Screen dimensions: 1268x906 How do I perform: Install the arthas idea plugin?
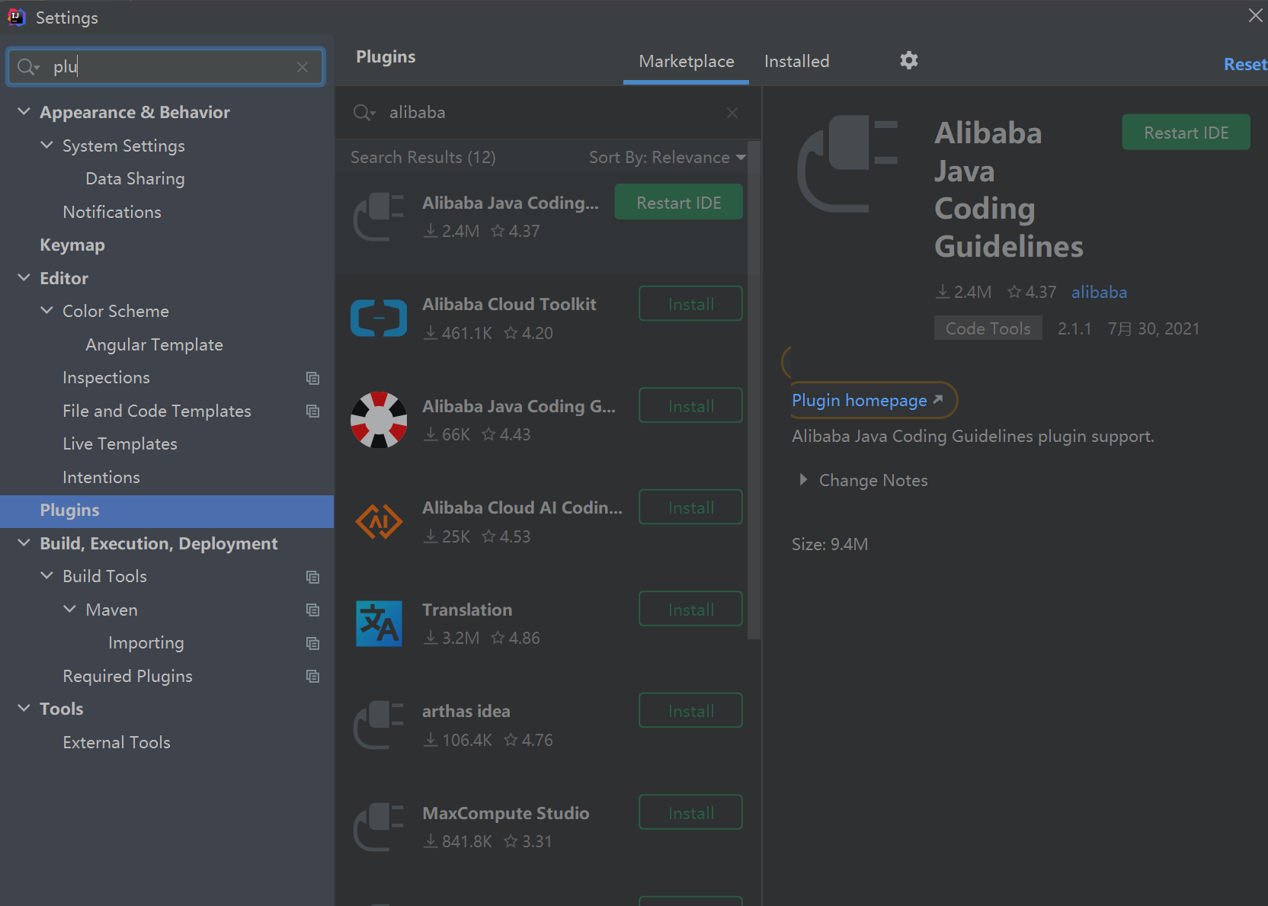(690, 711)
